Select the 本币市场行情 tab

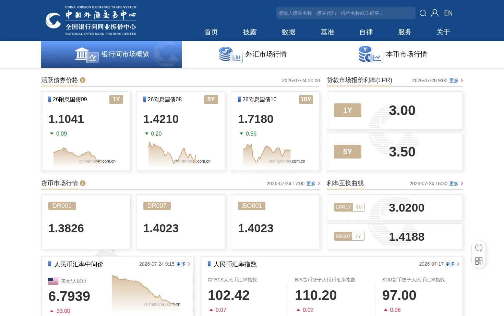pos(393,54)
